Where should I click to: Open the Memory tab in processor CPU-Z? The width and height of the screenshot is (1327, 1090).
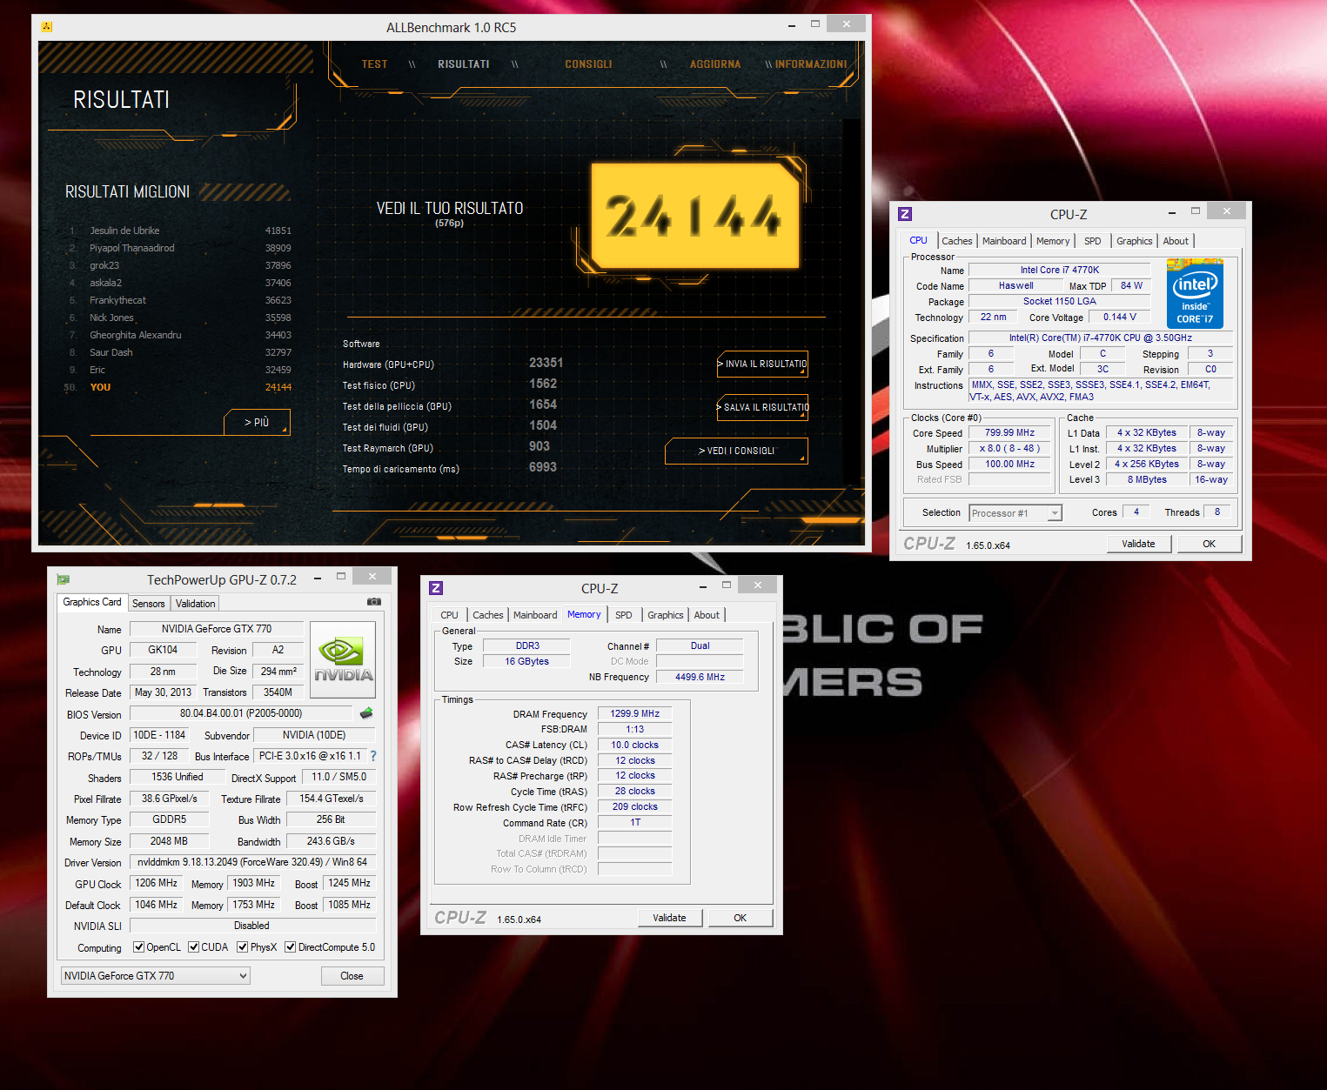(1053, 241)
